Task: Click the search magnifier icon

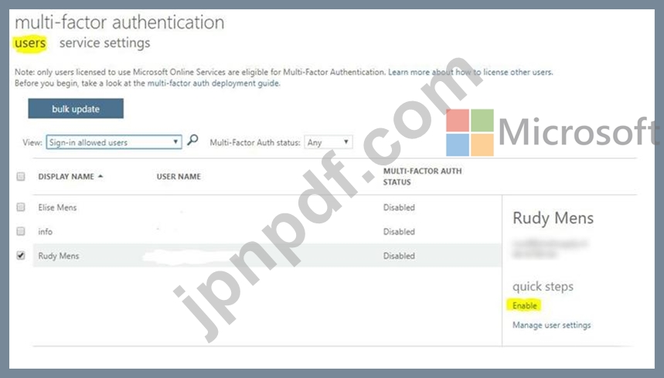Action: (192, 140)
